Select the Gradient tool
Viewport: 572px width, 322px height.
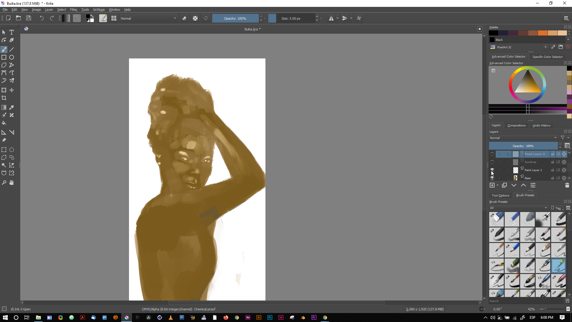pos(4,107)
